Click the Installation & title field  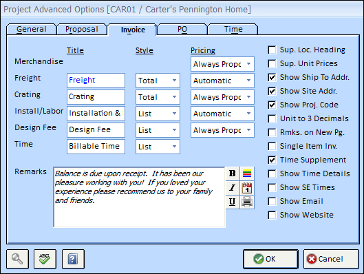96,114
